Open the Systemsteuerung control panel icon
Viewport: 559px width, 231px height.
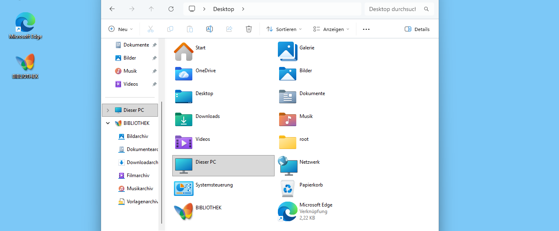point(184,188)
